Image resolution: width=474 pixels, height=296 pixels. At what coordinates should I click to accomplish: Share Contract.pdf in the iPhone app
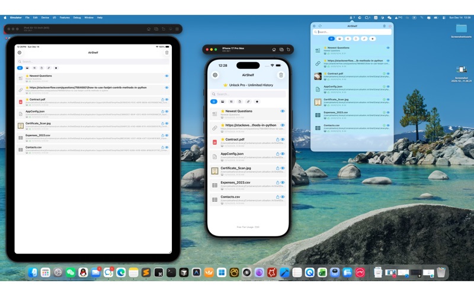coord(277,140)
